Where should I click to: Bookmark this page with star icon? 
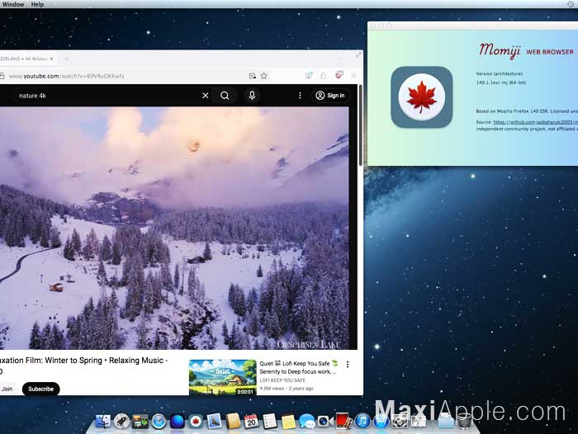(264, 76)
